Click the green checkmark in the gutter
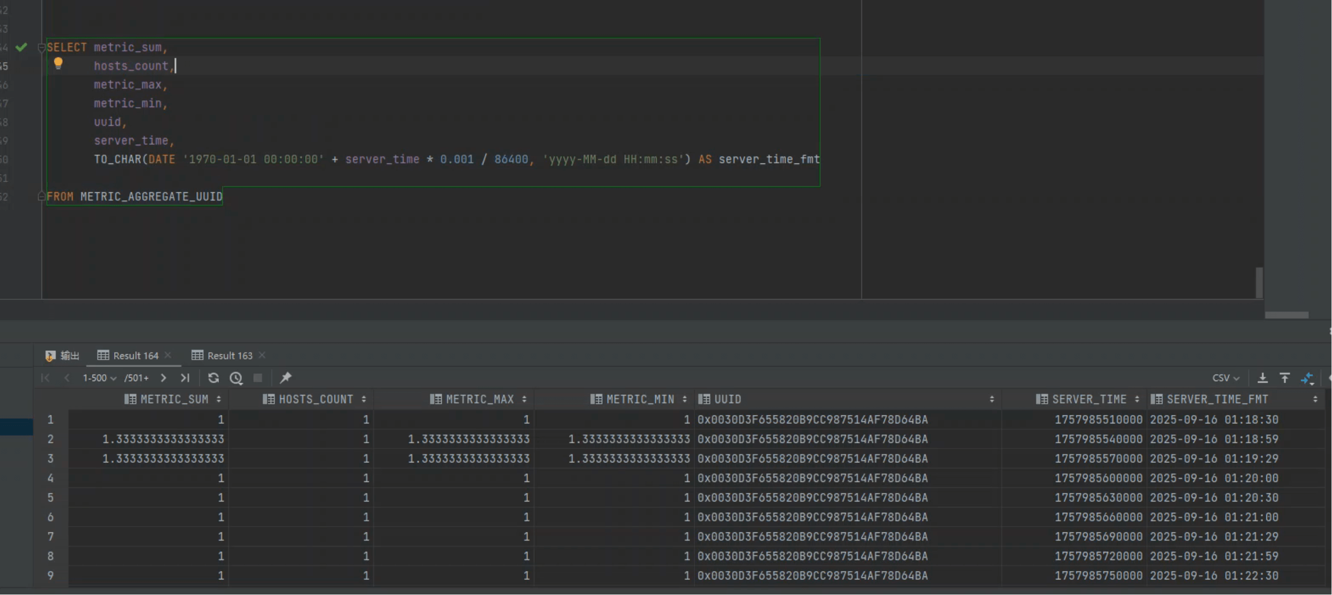The height and width of the screenshot is (595, 1332). [x=21, y=47]
